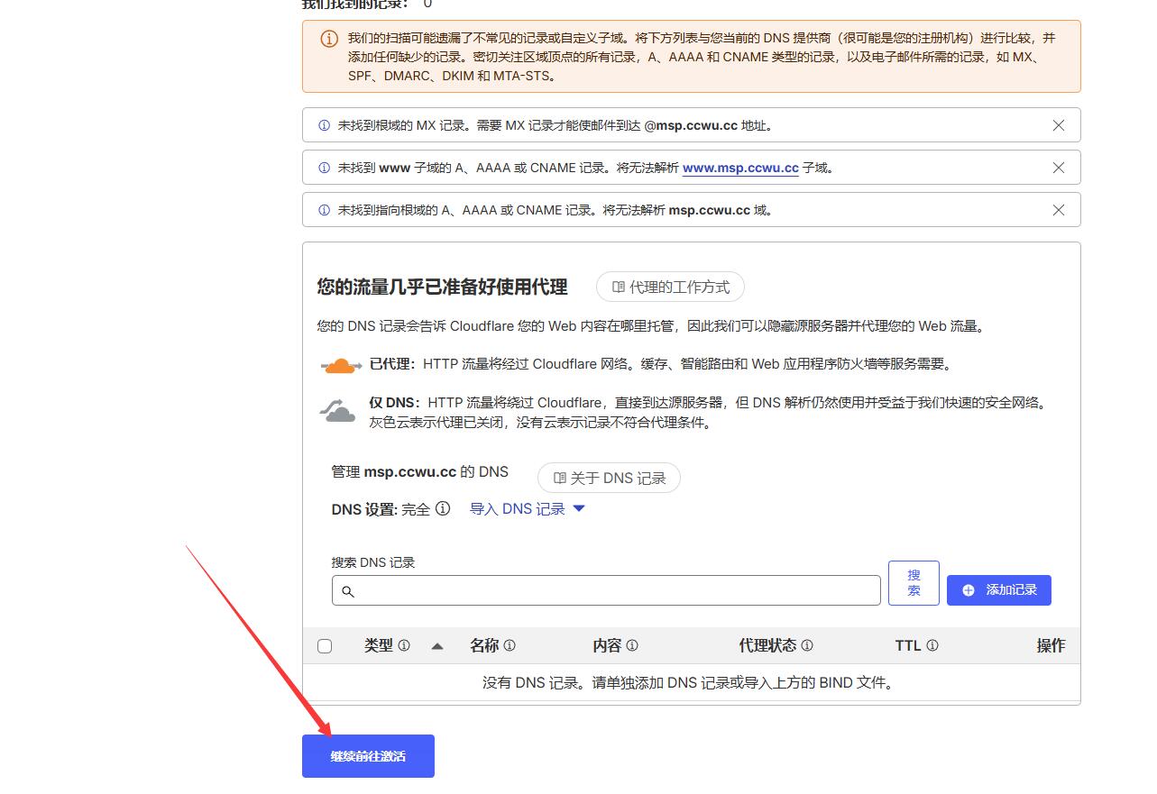Click the info icon beside MX record notice
This screenshot has width=1157, height=794.
[324, 125]
